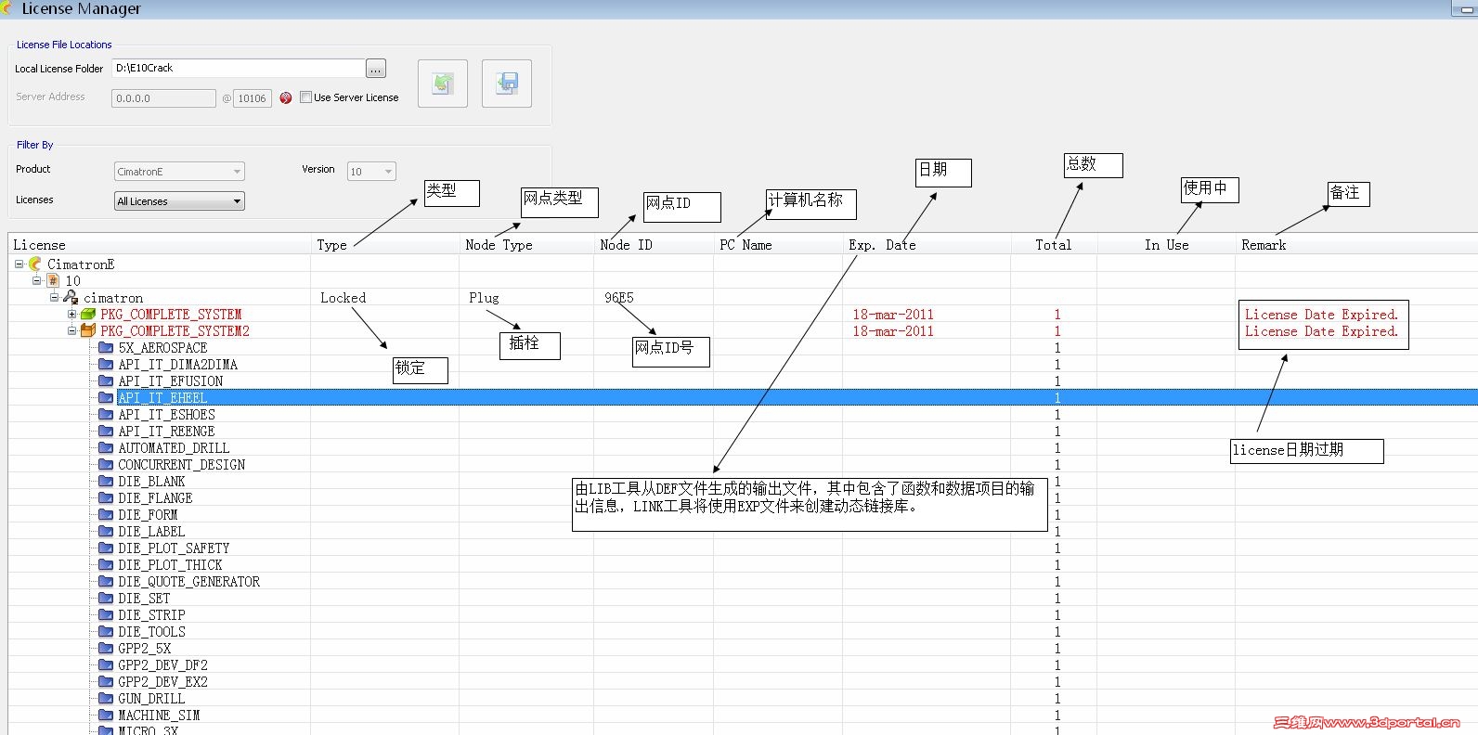Click the Node ID column header

pyautogui.click(x=654, y=245)
